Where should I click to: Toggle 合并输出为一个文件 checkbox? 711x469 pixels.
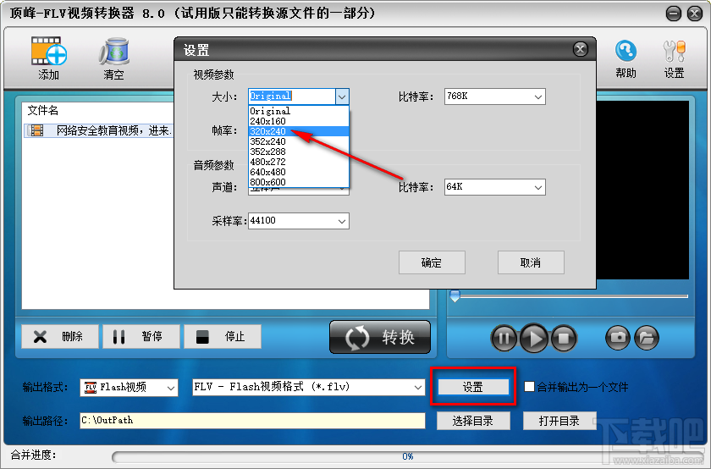pyautogui.click(x=529, y=387)
